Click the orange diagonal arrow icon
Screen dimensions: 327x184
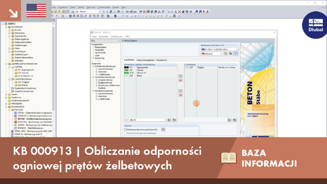pos(13,13)
